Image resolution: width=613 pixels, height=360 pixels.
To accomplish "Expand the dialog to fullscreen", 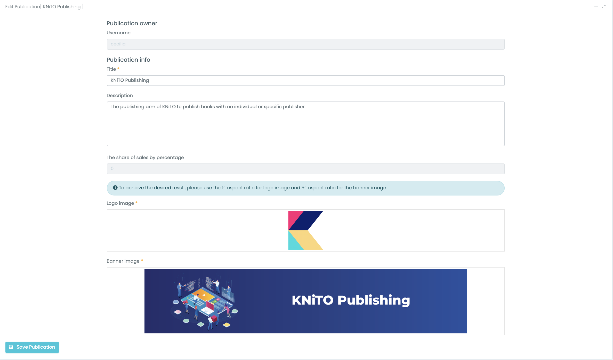I will pyautogui.click(x=604, y=6).
